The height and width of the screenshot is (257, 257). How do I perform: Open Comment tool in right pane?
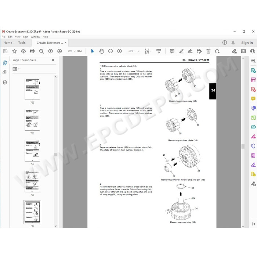[x=253, y=98]
